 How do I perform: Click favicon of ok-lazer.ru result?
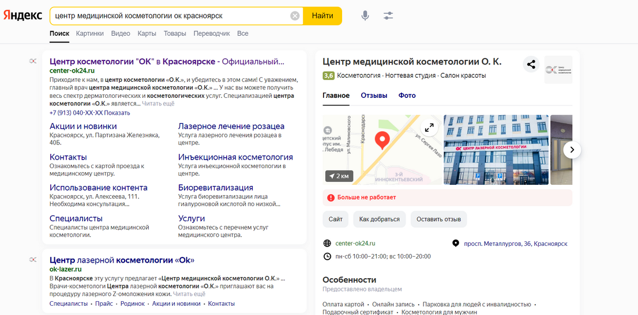point(33,259)
